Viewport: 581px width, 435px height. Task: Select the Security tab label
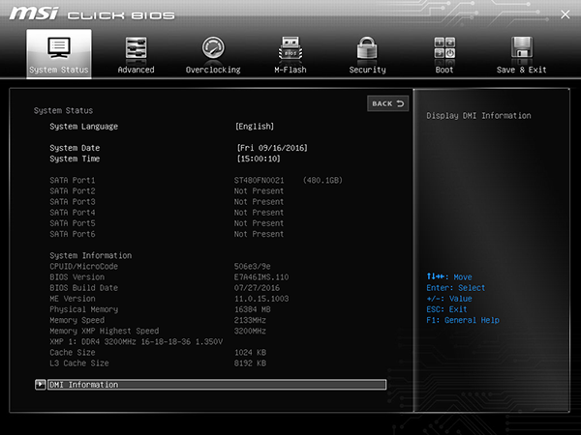[x=367, y=70]
